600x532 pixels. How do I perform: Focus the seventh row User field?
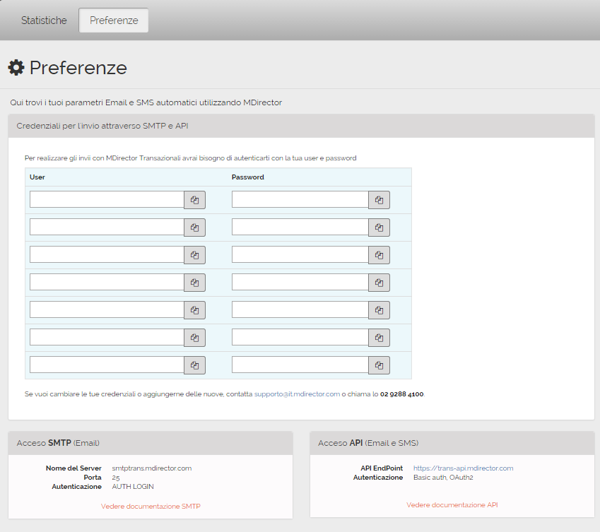[107, 365]
